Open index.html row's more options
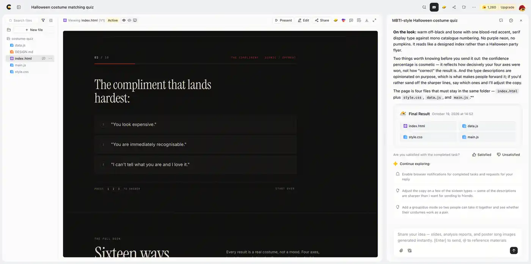531x264 pixels. pyautogui.click(x=50, y=59)
